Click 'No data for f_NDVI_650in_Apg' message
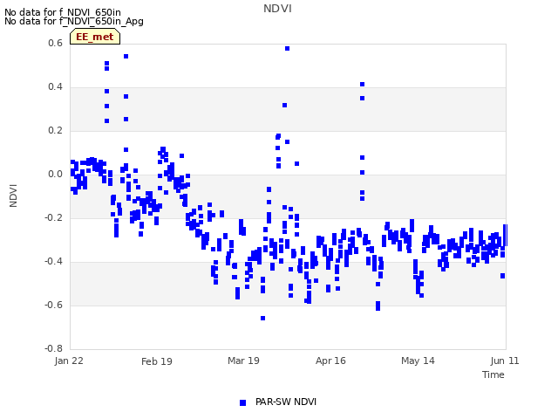This screenshot has height=419, width=558. [x=74, y=21]
